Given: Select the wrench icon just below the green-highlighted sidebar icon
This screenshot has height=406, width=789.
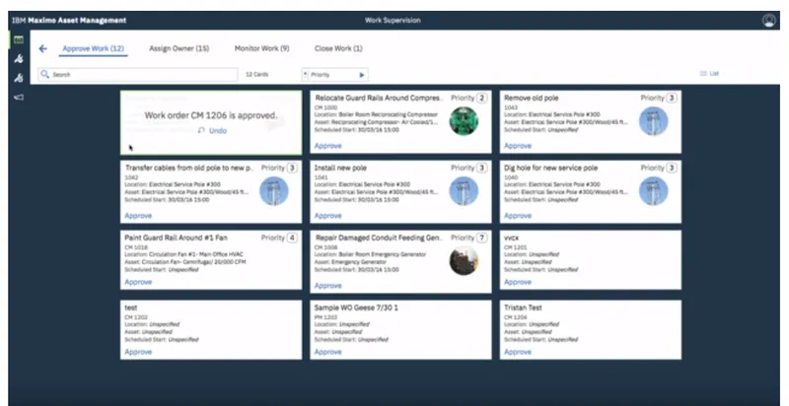Looking at the screenshot, I should (x=19, y=59).
